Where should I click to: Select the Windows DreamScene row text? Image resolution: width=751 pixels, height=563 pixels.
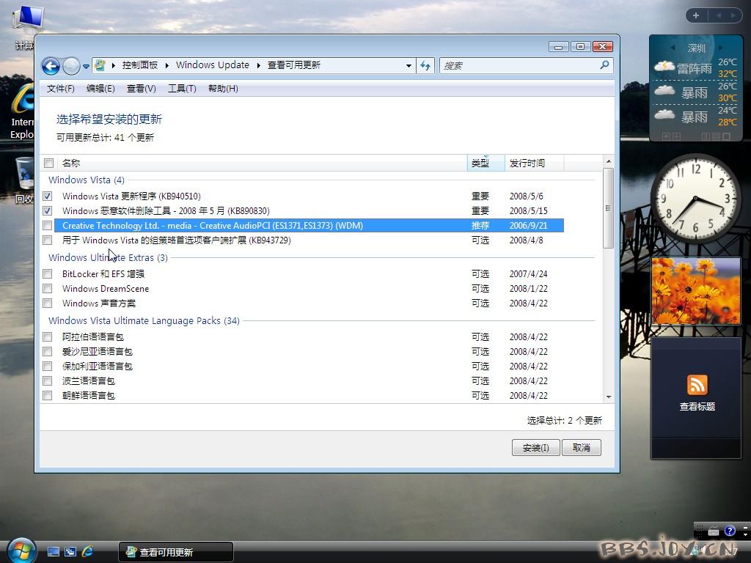point(106,289)
